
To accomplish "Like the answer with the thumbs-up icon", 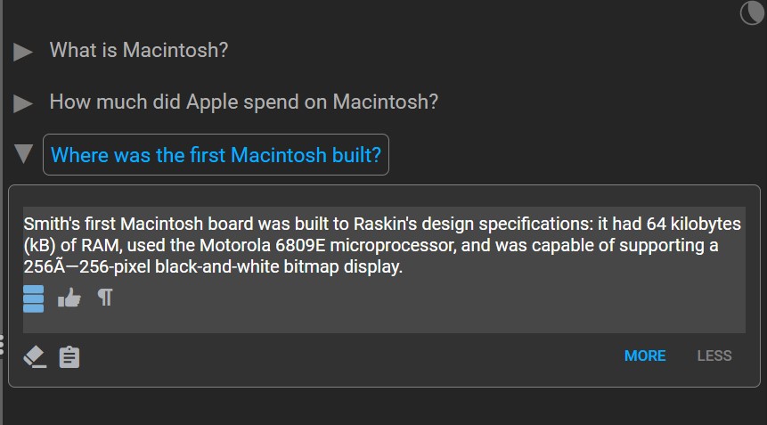I will click(x=69, y=298).
